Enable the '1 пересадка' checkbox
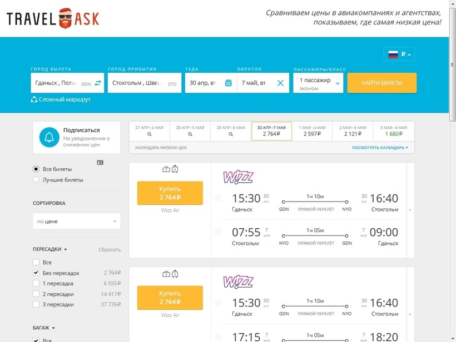456x342 pixels. click(x=36, y=284)
